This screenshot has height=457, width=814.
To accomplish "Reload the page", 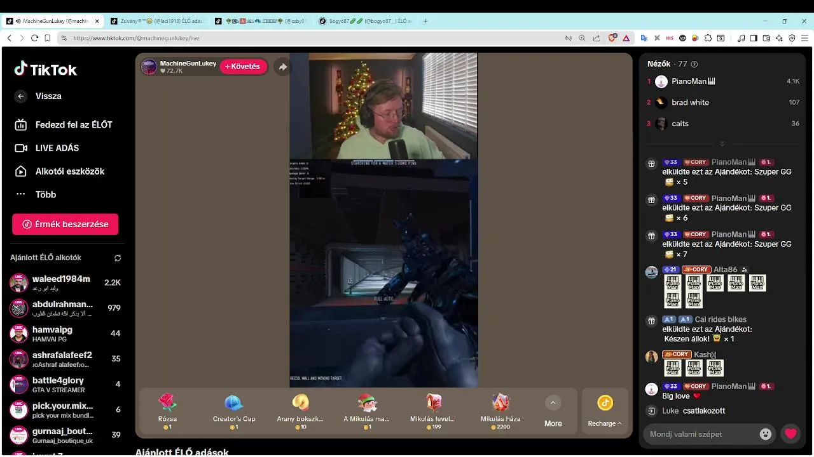I will point(34,38).
